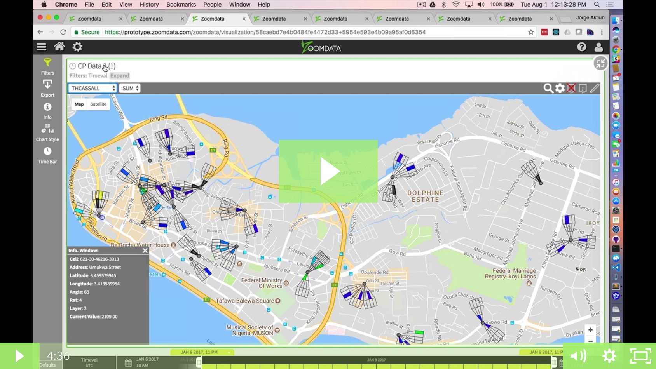Play the video with the center play button
656x369 pixels.
point(328,171)
